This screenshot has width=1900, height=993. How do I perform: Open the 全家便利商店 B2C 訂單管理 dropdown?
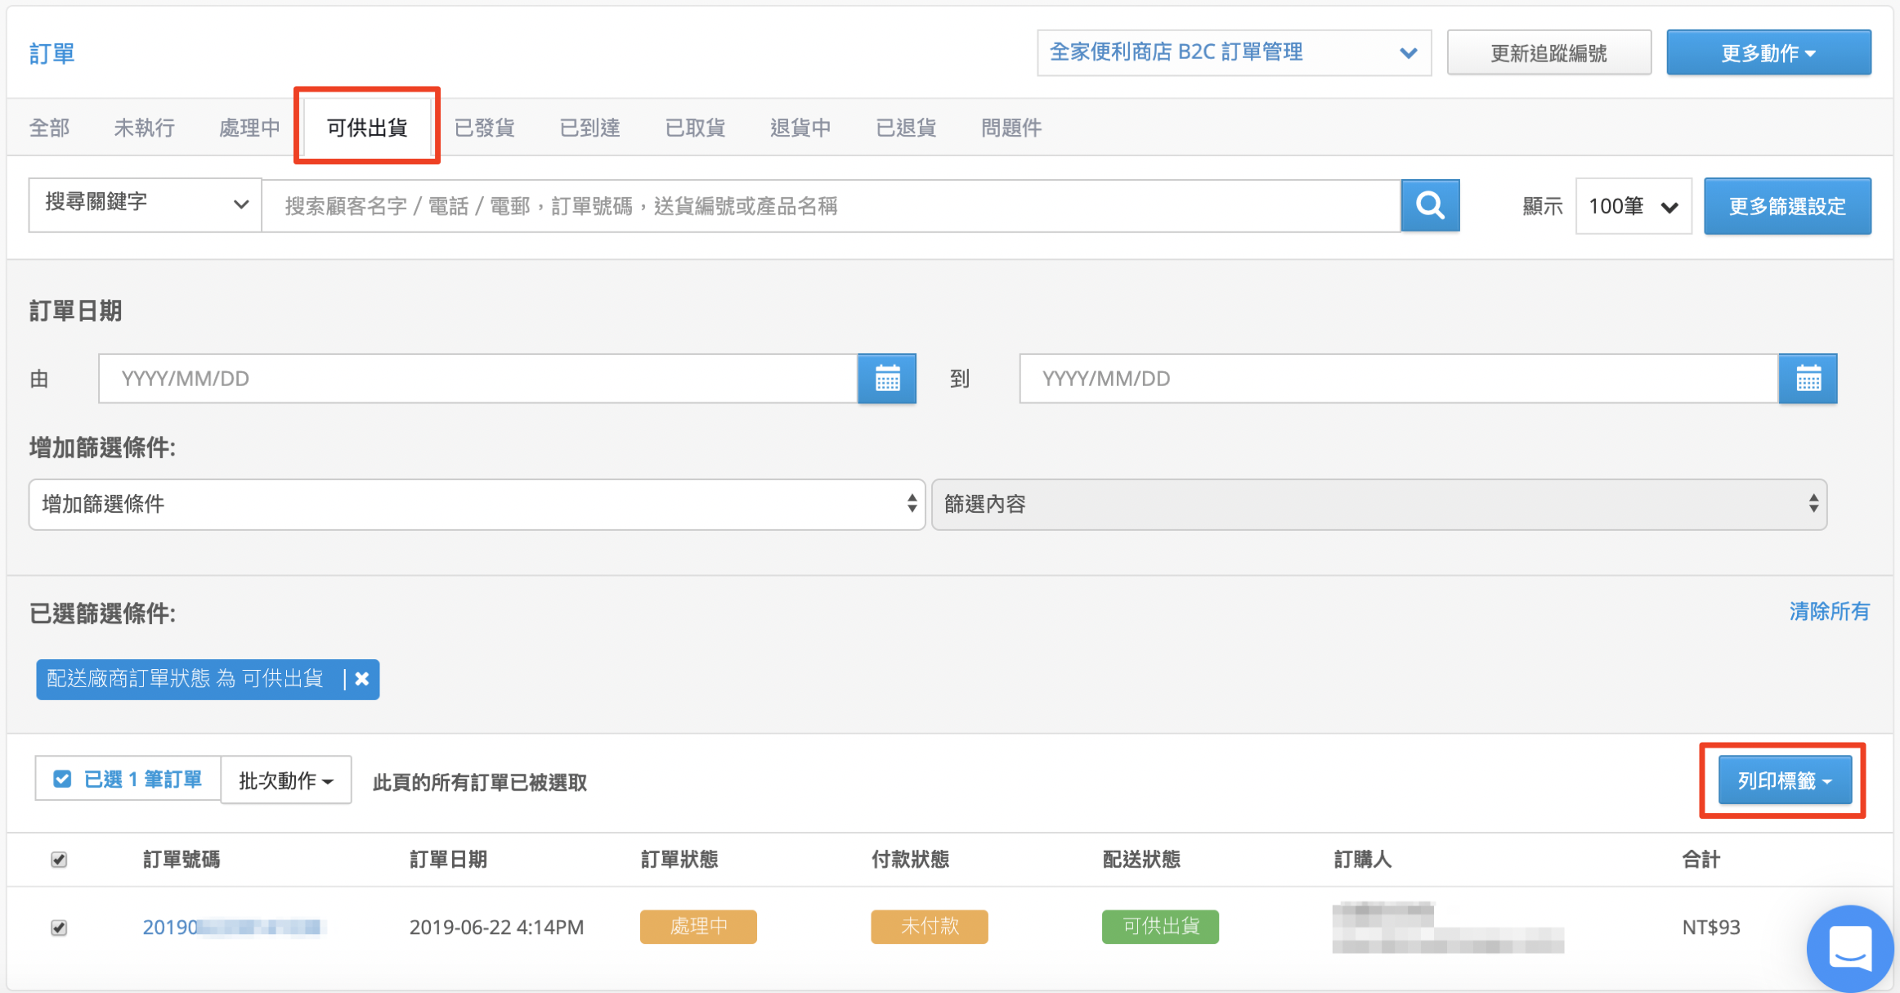(x=1234, y=53)
